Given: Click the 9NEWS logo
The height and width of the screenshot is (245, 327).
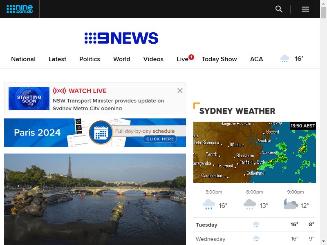Looking at the screenshot, I should tap(121, 38).
